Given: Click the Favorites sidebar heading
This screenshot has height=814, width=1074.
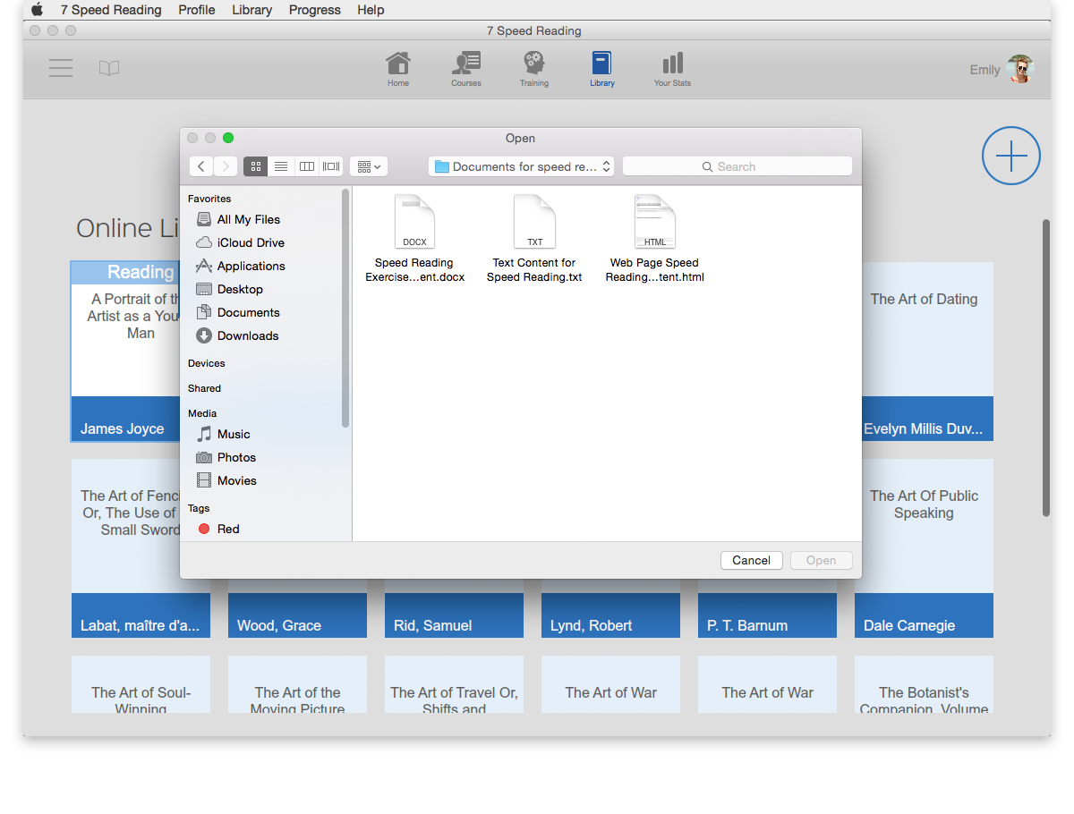Looking at the screenshot, I should coord(209,199).
